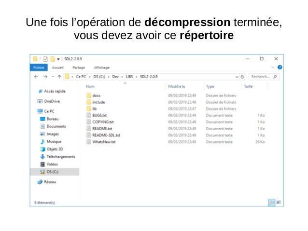Click the WhatsNew.txt file icon

pyautogui.click(x=89, y=142)
